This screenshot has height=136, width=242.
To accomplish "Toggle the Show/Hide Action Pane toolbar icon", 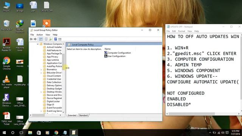I will (60, 39).
